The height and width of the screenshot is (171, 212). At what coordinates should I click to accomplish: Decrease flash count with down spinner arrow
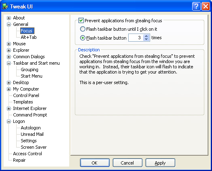point(146,39)
